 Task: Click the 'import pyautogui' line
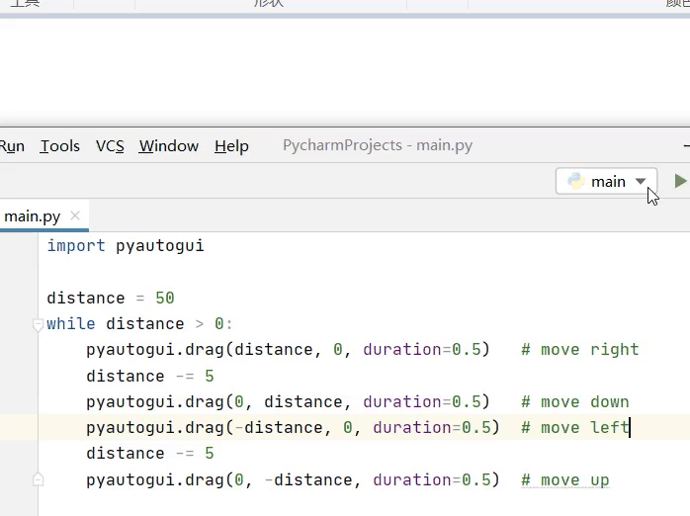126,246
